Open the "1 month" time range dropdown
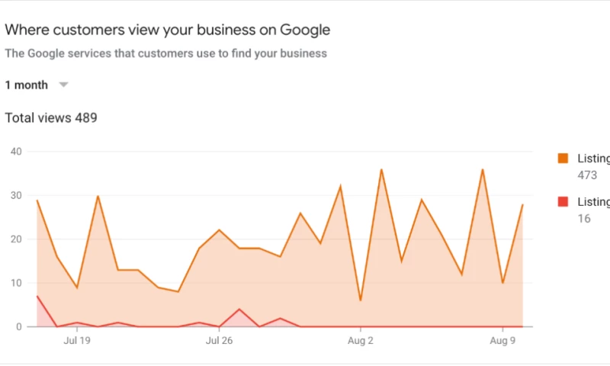Screen dimensions: 610x366 pos(27,85)
